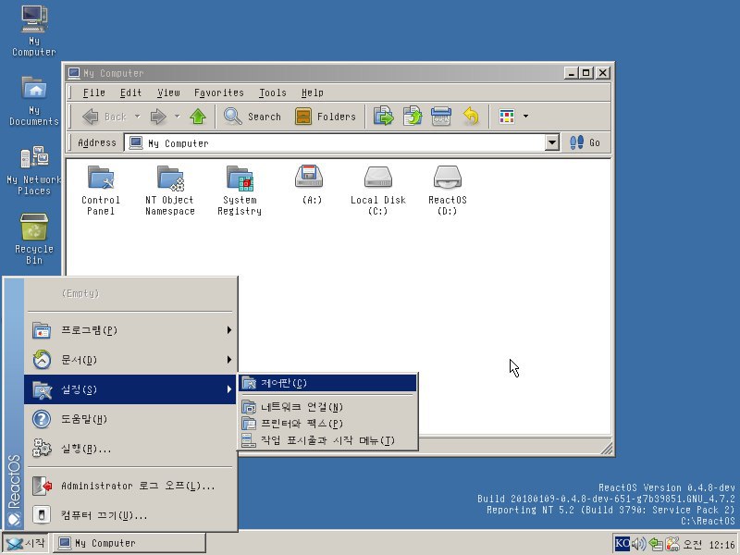Click the window resize grip corner
This screenshot has width=740, height=555.
click(607, 448)
